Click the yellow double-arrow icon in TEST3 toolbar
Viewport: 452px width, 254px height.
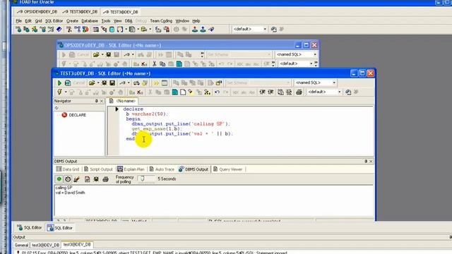click(156, 83)
